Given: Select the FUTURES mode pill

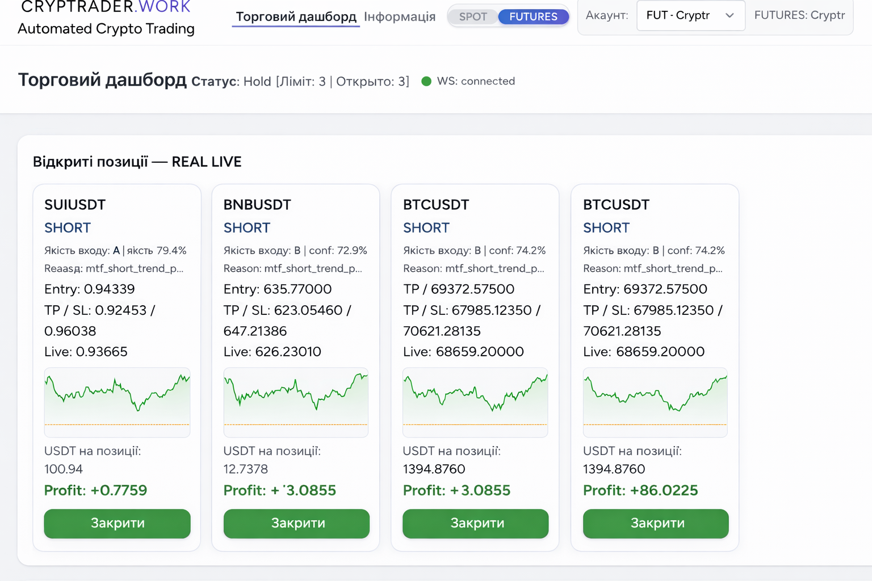Looking at the screenshot, I should coord(533,16).
